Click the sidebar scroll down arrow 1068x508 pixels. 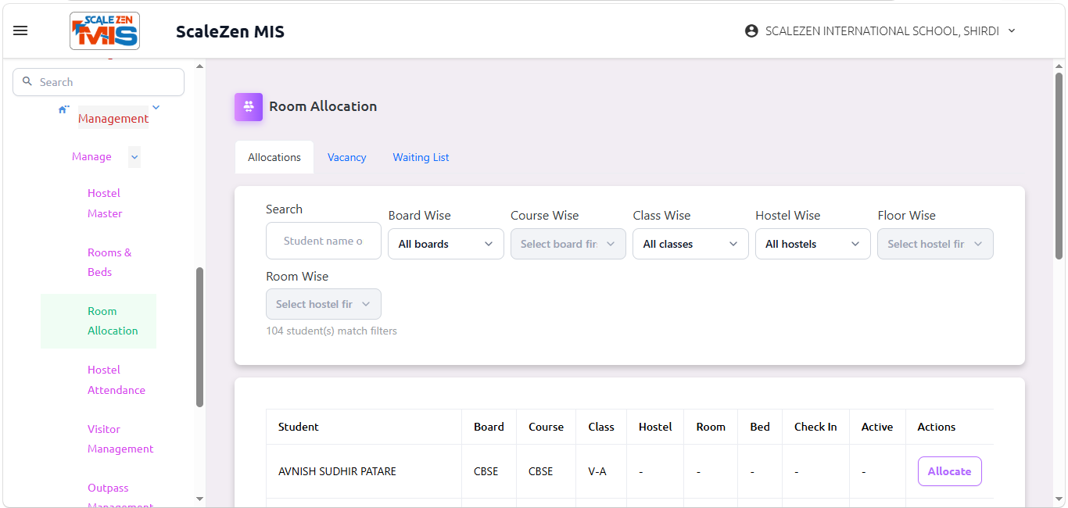pos(199,499)
